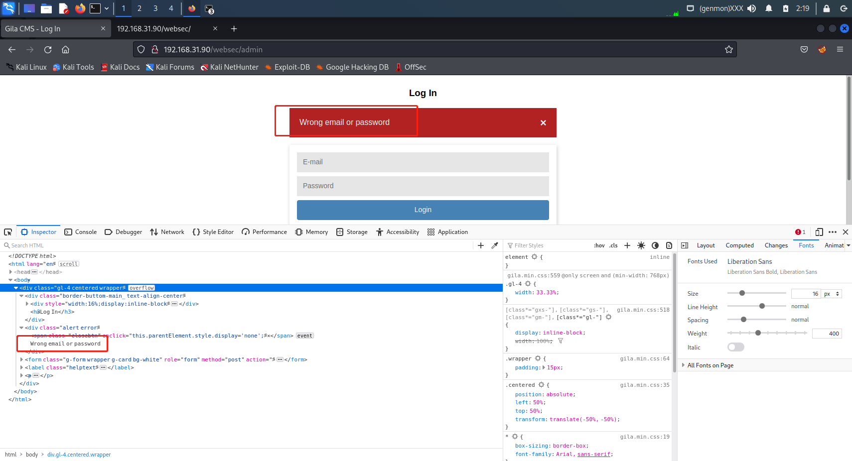Expand the form g-form wrapper node
This screenshot has width=852, height=461.
[21, 359]
